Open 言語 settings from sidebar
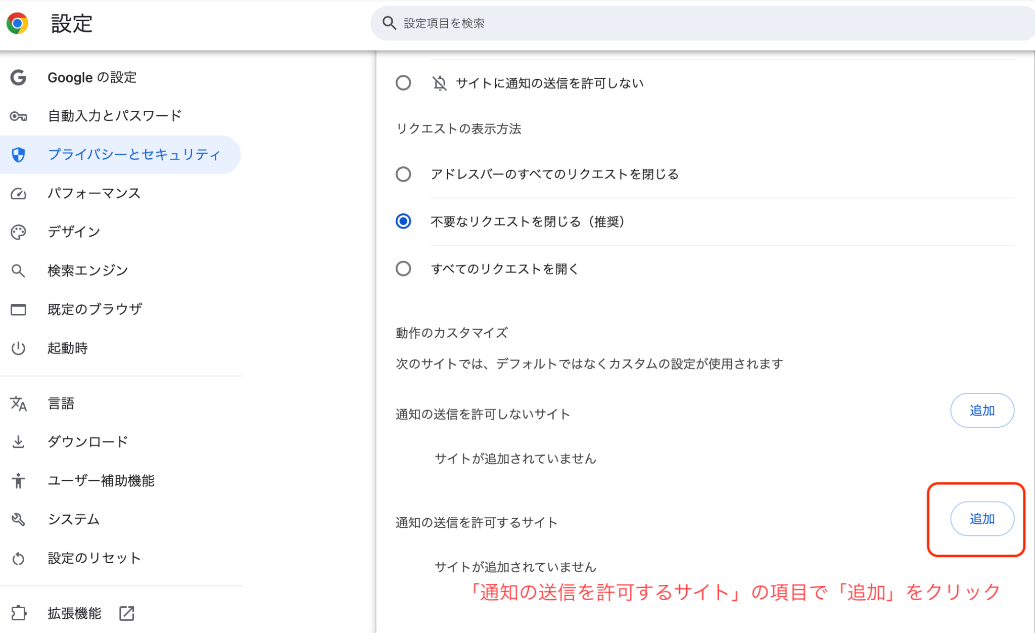The image size is (1035, 633). click(61, 403)
